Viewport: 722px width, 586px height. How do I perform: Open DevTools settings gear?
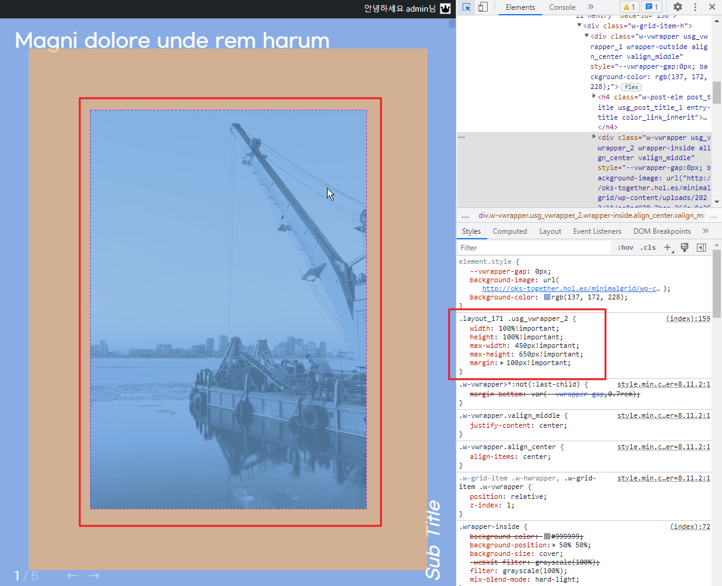pos(678,7)
